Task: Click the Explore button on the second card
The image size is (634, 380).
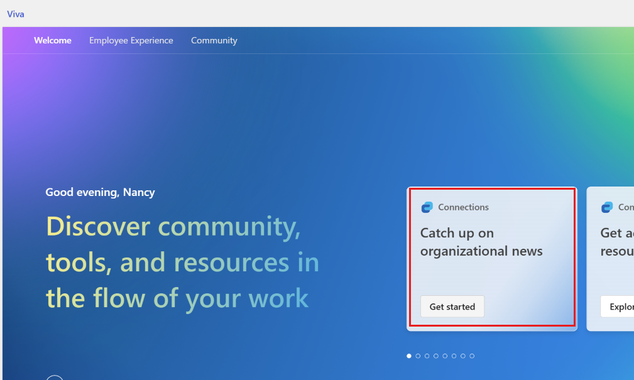Action: (618, 307)
